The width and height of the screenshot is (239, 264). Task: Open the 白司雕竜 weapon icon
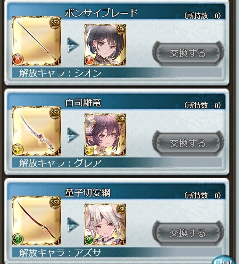pyautogui.click(x=36, y=131)
